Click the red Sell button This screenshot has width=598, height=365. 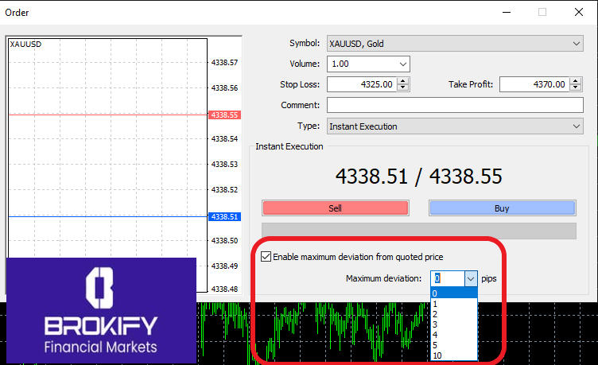[x=335, y=208]
